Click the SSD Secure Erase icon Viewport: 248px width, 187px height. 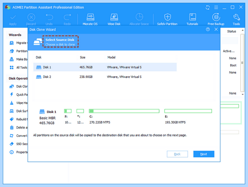(12, 144)
